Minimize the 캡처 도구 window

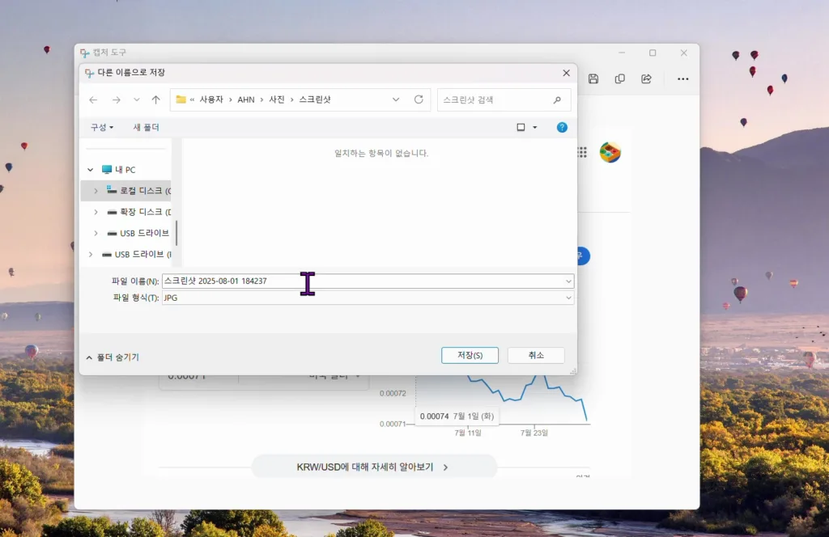[x=622, y=53]
